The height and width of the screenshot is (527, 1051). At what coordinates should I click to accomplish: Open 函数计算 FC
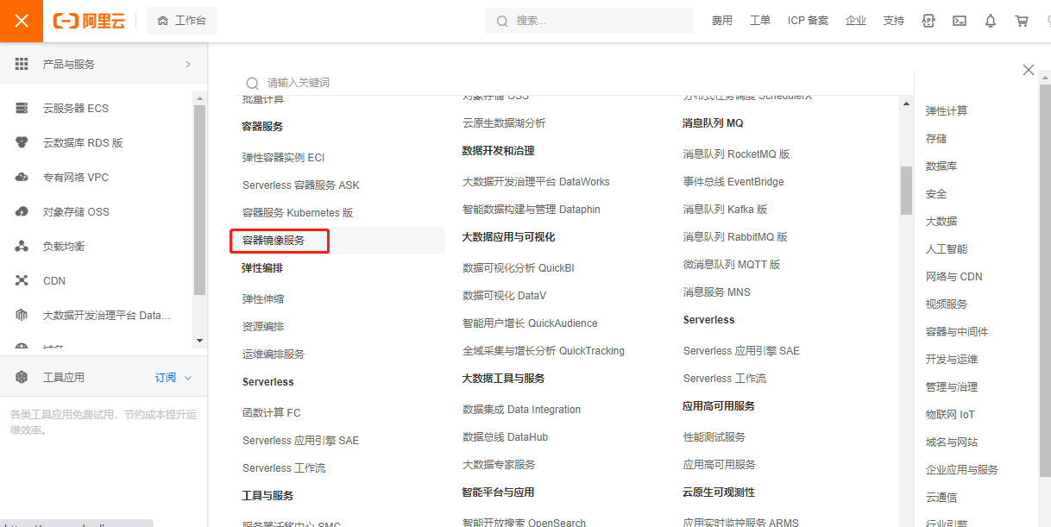(x=271, y=412)
